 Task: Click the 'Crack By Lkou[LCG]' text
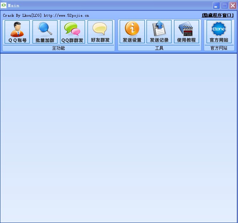pos(23,16)
